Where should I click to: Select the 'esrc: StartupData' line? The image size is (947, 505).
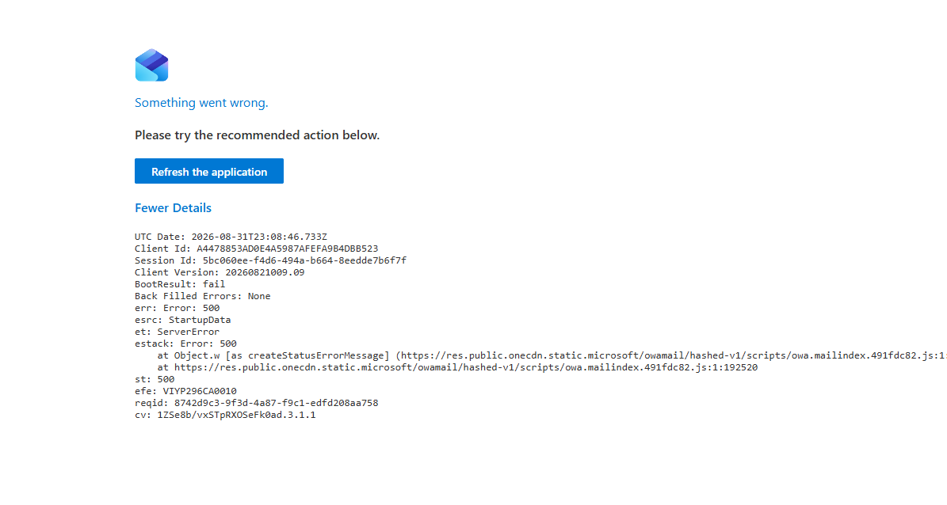182,320
